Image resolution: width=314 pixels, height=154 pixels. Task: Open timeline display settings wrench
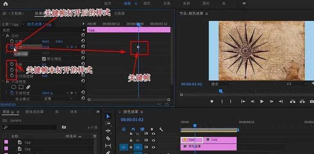pyautogui.click(x=161, y=129)
